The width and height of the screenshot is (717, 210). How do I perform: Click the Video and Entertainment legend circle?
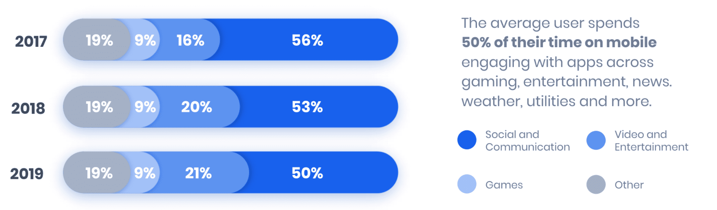[596, 140]
